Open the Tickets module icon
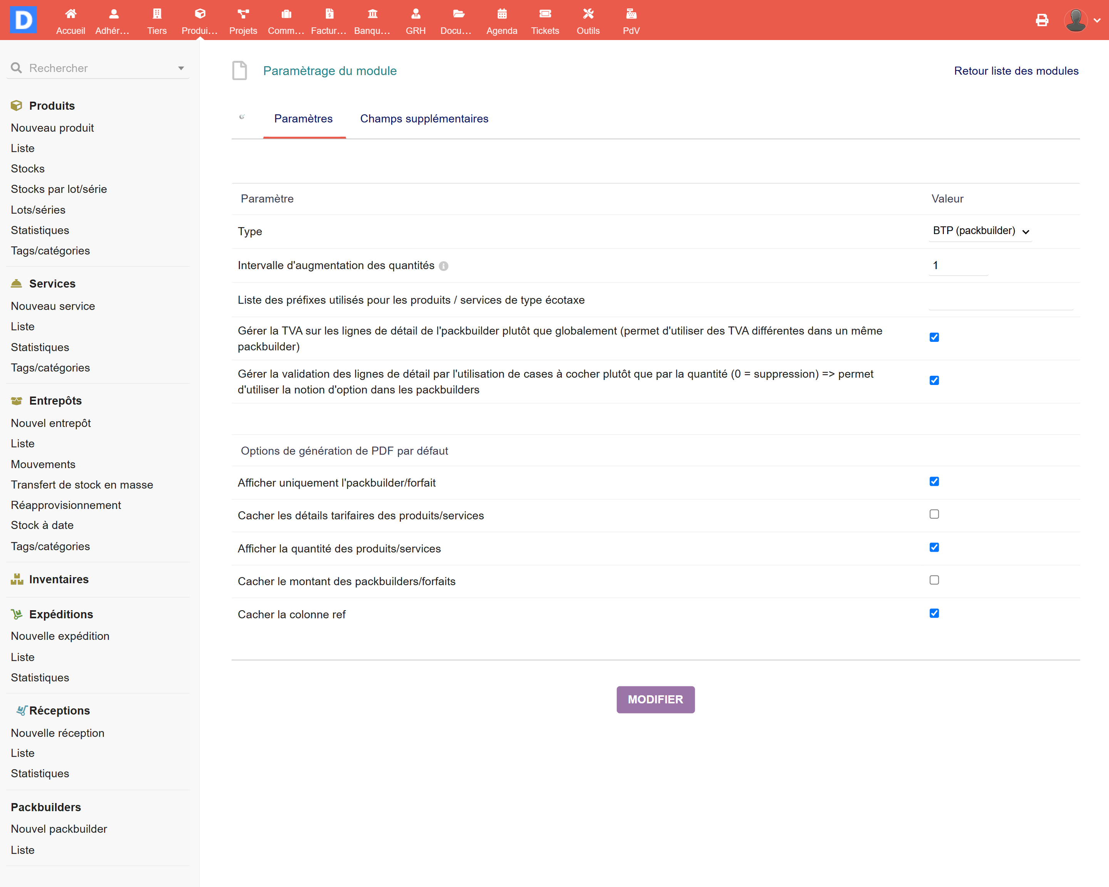The width and height of the screenshot is (1109, 887). pyautogui.click(x=545, y=14)
